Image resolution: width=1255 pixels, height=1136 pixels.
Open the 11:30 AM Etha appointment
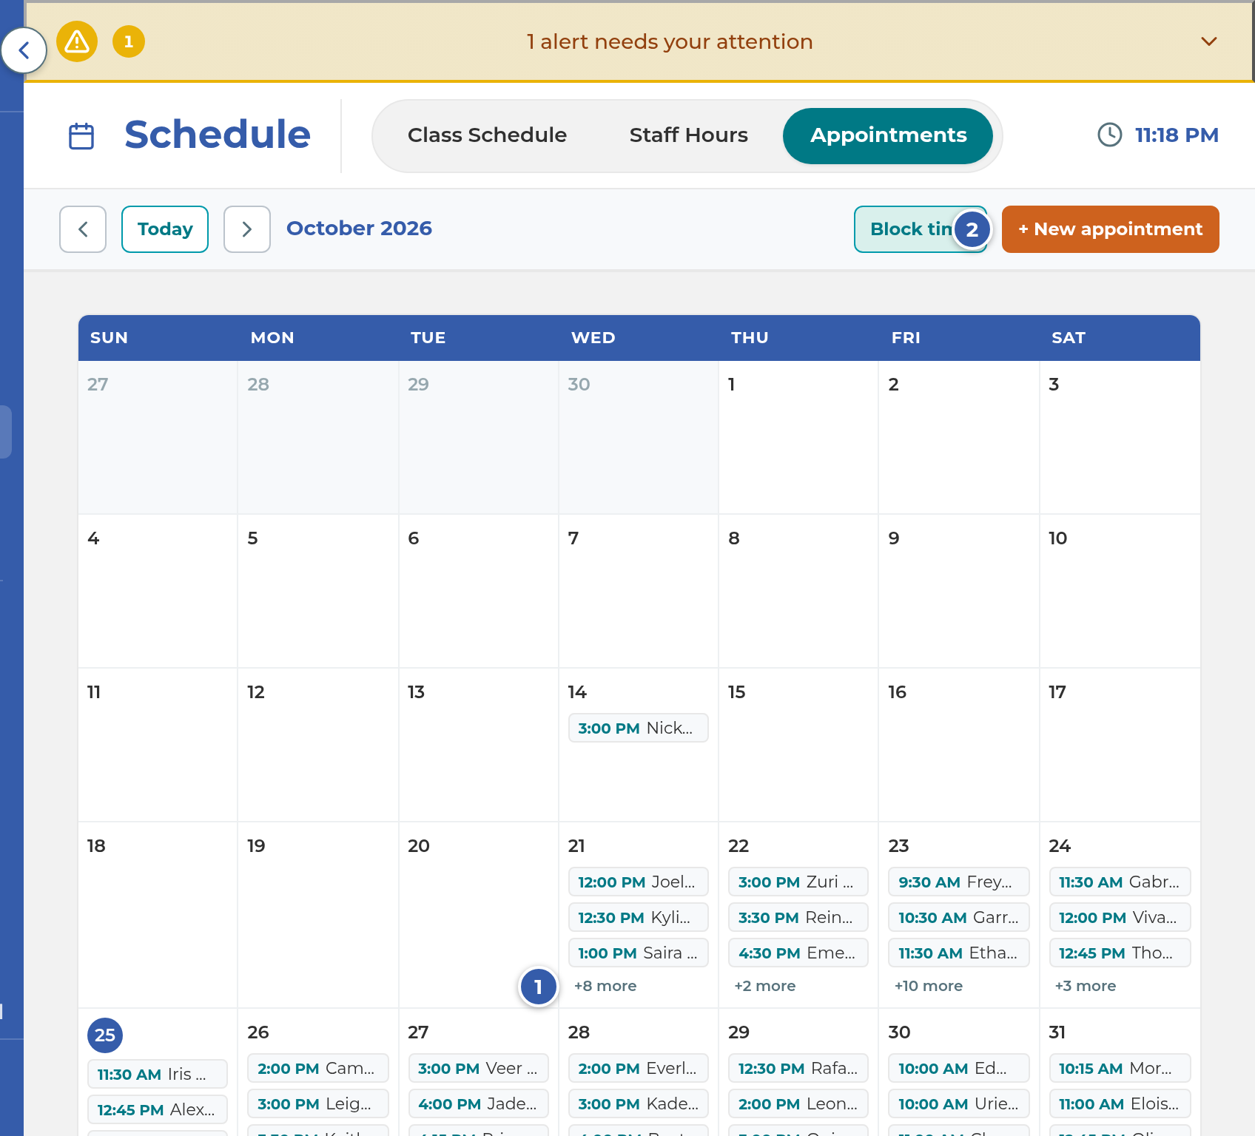pos(959,953)
